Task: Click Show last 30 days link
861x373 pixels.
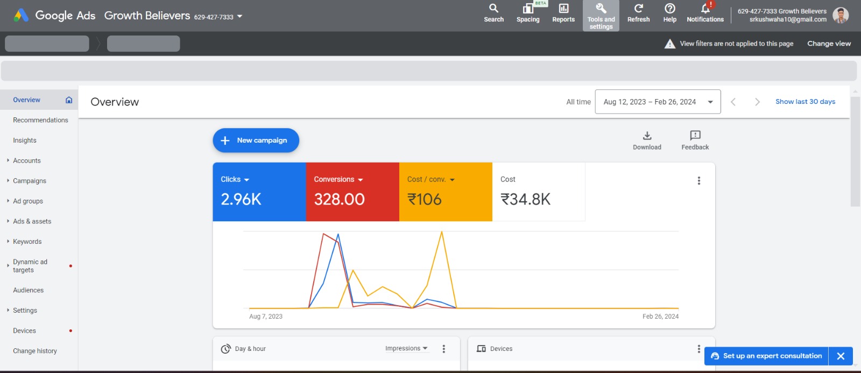Action: [805, 102]
